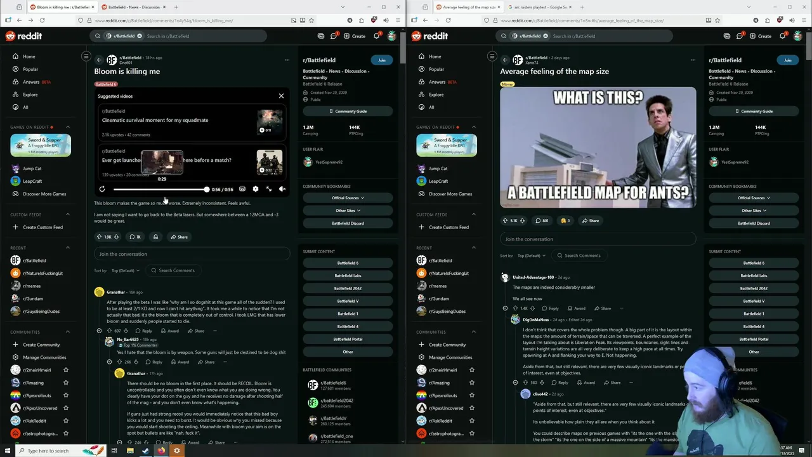Favorite r/Amazing with star, left window
This screenshot has width=812, height=457.
[x=66, y=383]
